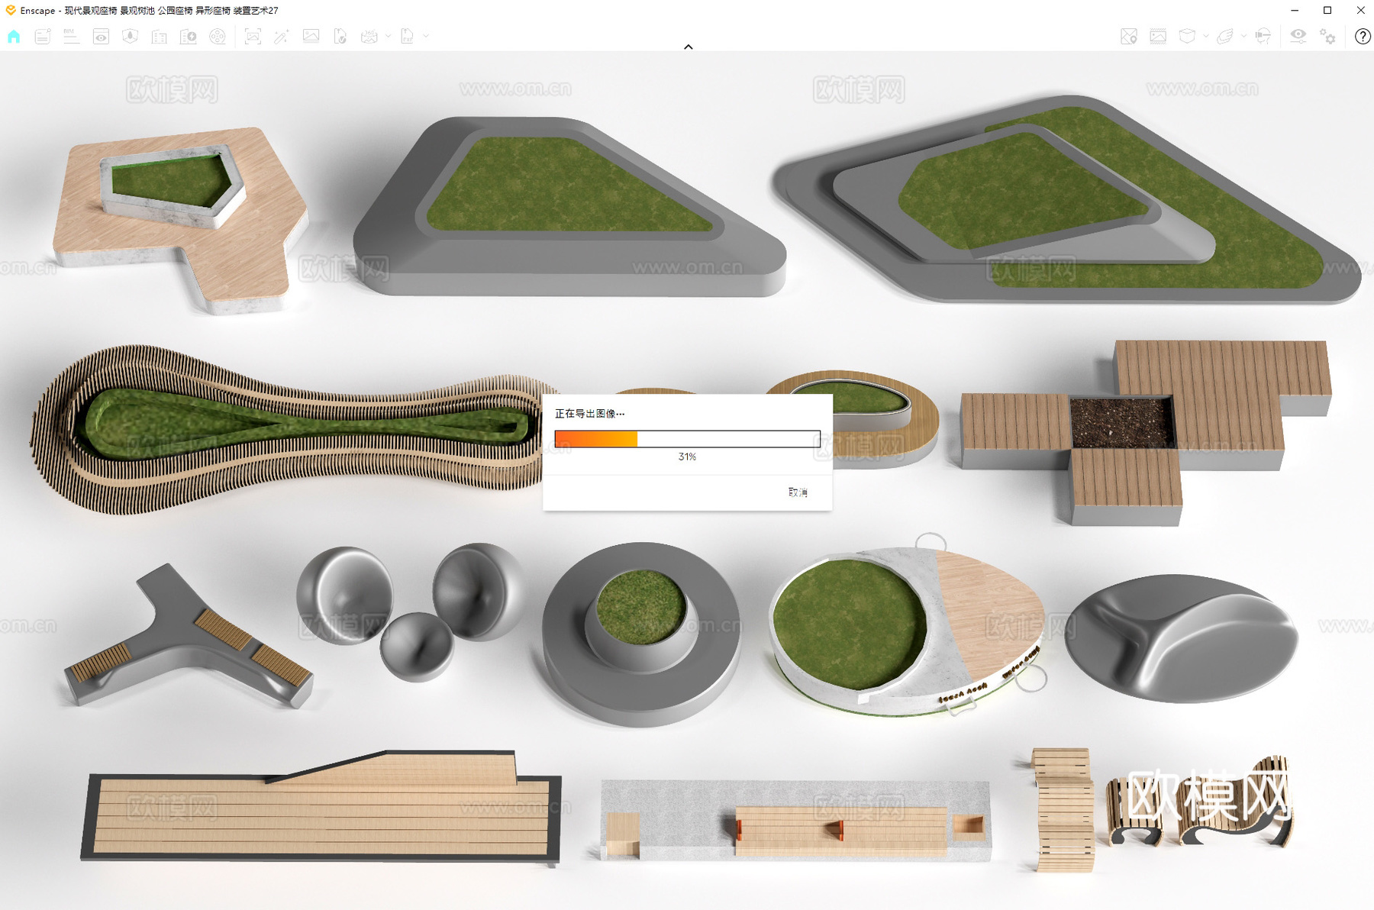Click the wing fly mode icon

(x=1225, y=36)
